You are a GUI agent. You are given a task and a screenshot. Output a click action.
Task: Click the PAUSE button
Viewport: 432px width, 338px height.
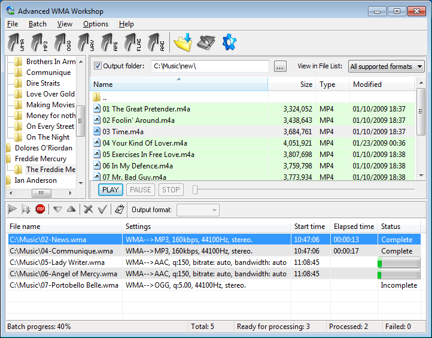click(x=141, y=190)
